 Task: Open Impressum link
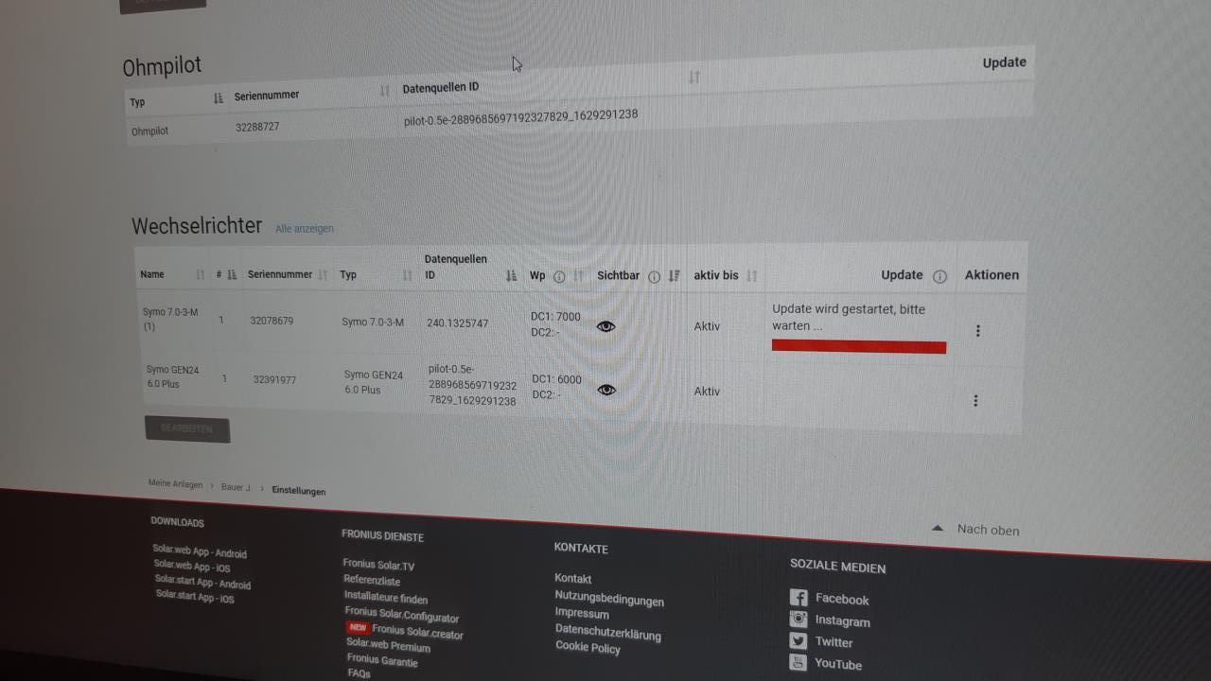click(x=582, y=614)
